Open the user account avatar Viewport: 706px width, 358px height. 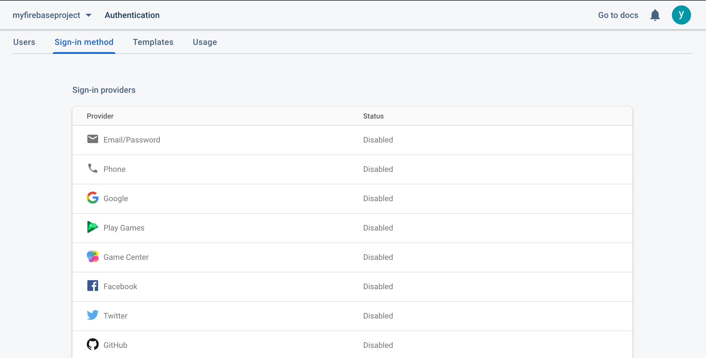tap(681, 15)
